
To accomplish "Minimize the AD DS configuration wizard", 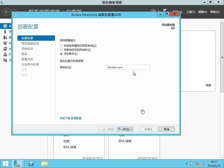I will click(161, 14).
